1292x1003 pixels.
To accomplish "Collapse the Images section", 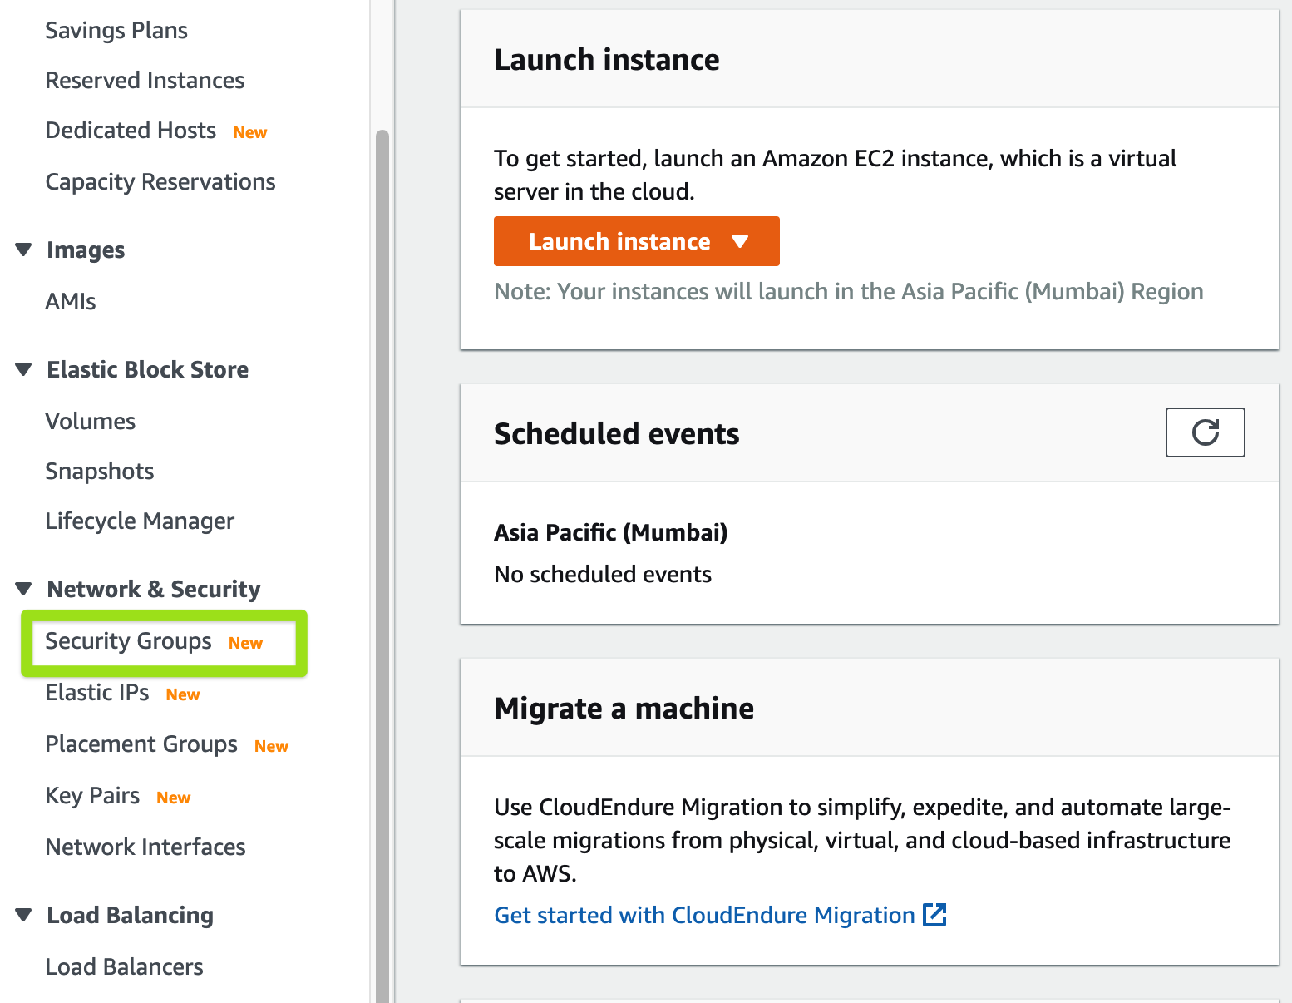I will 24,250.
